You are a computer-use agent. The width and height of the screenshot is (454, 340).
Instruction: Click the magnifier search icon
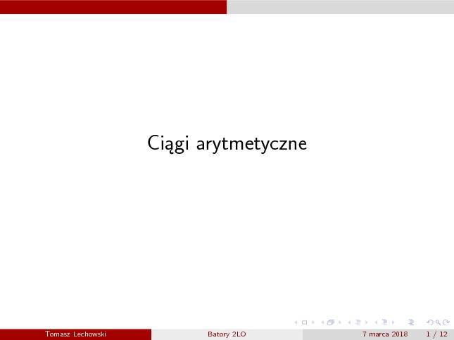click(438, 322)
